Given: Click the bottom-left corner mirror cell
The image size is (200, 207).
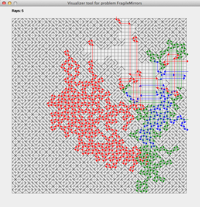Looking at the screenshot, I should (x=14, y=192).
